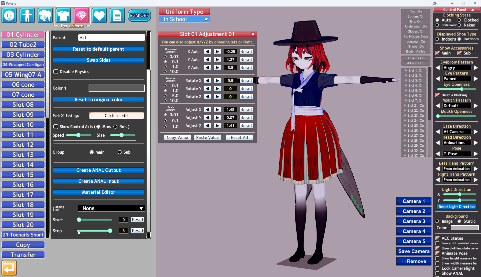Viewport: 481px width, 277px height.
Task: Open the Clothing Bind None dropdown
Action: [111, 208]
